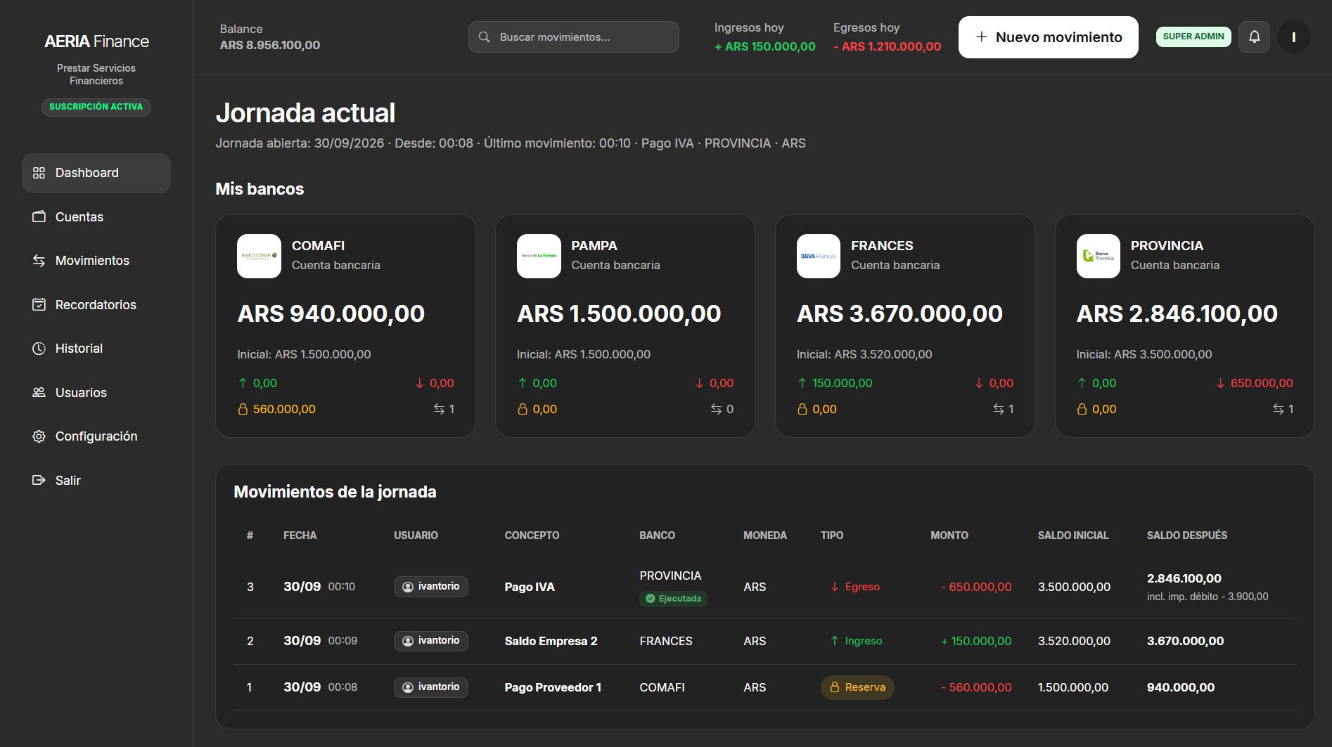Click the notification bell icon
The width and height of the screenshot is (1332, 747).
click(1254, 37)
